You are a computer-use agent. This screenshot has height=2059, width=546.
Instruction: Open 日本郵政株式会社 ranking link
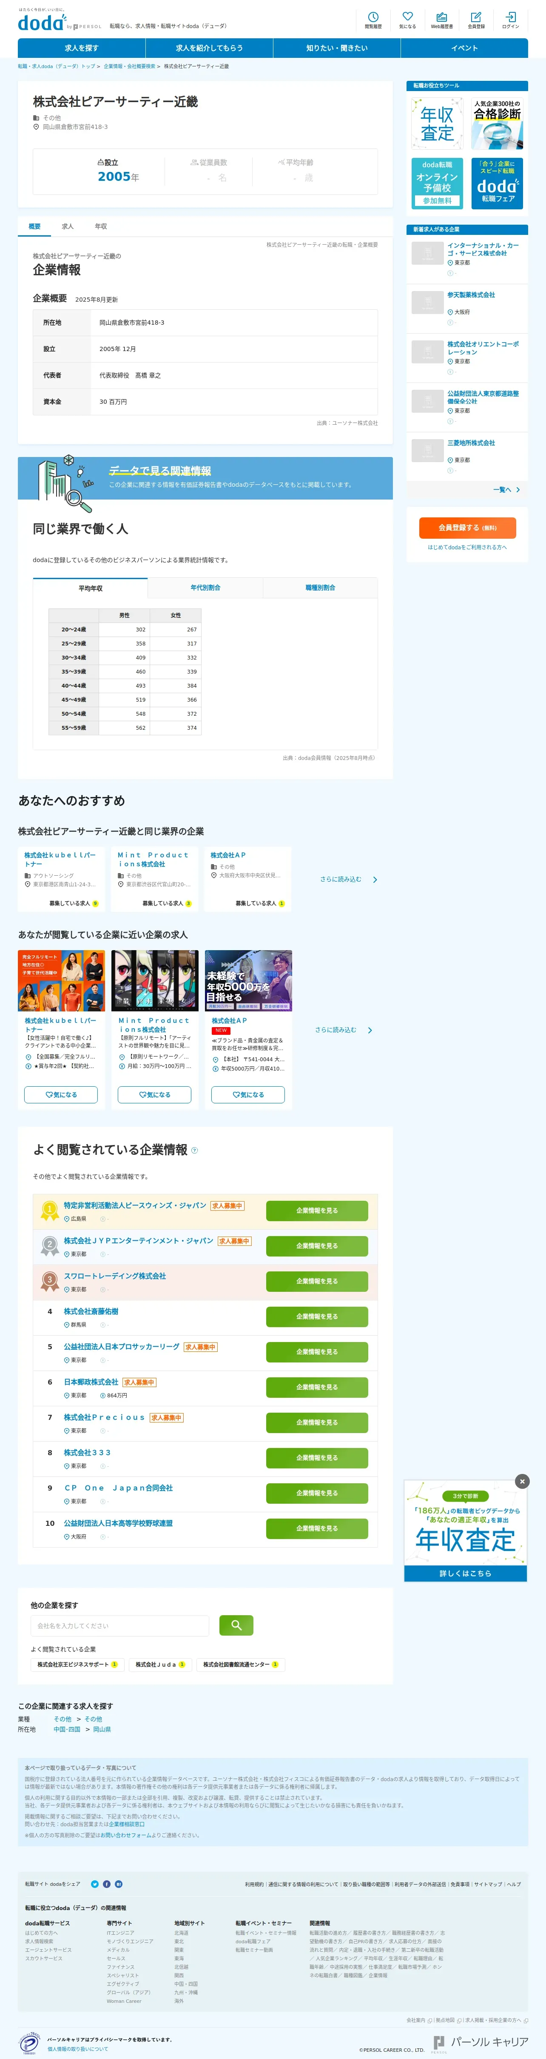[x=91, y=1382]
